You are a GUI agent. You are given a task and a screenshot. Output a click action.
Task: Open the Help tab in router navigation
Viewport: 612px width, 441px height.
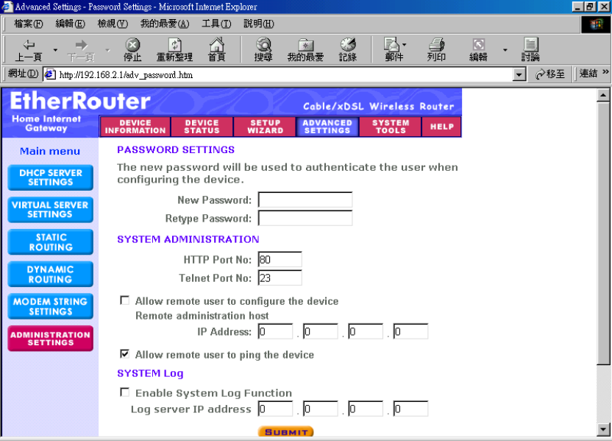coord(442,127)
